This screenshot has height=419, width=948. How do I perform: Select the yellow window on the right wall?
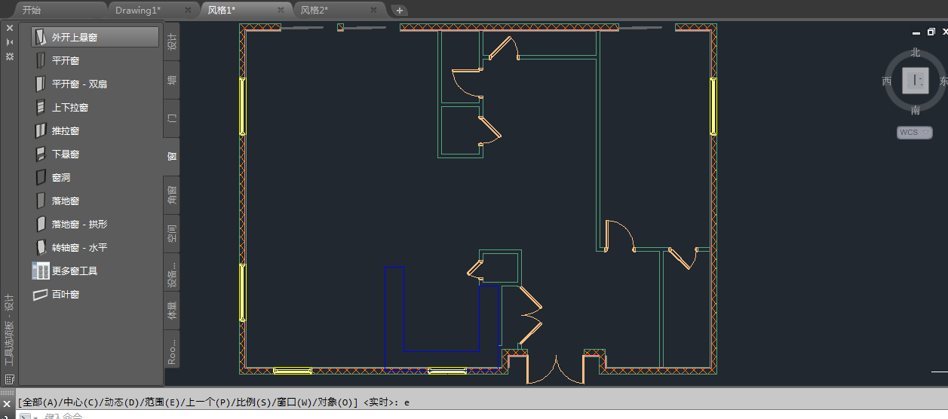(x=713, y=106)
